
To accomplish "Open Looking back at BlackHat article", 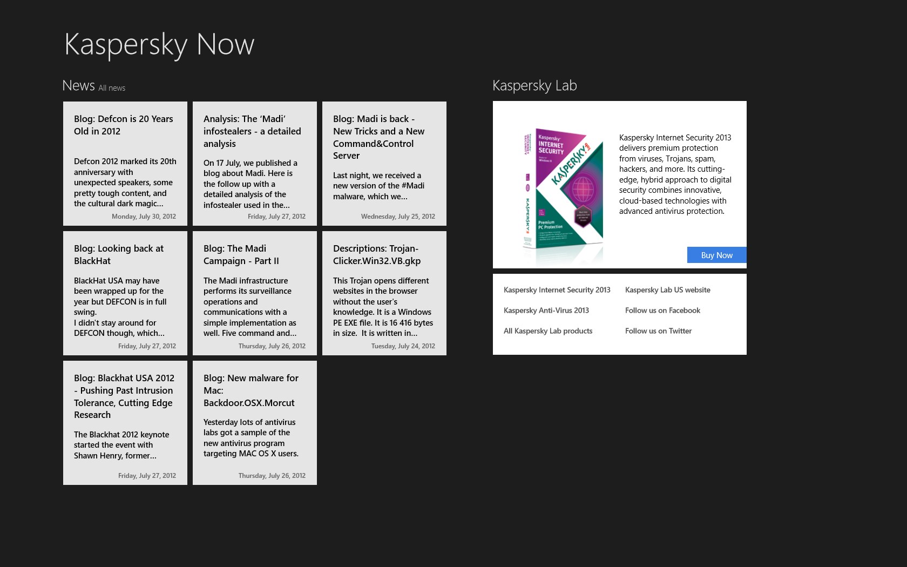I will coord(125,293).
